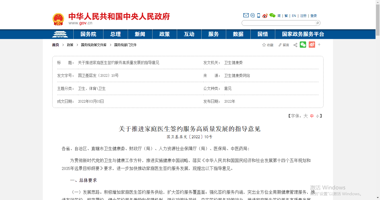
Task: Share via the red Weibo square button
Action: tap(312, 45)
